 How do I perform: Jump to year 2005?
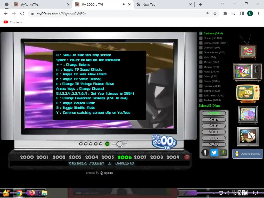point(108,157)
